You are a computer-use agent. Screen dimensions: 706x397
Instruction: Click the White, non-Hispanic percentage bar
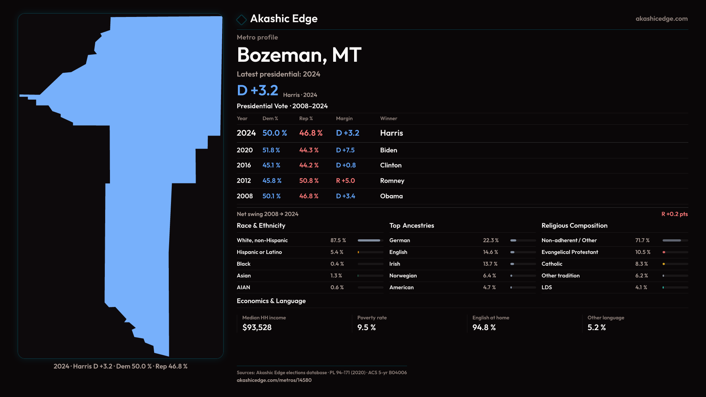pos(370,240)
